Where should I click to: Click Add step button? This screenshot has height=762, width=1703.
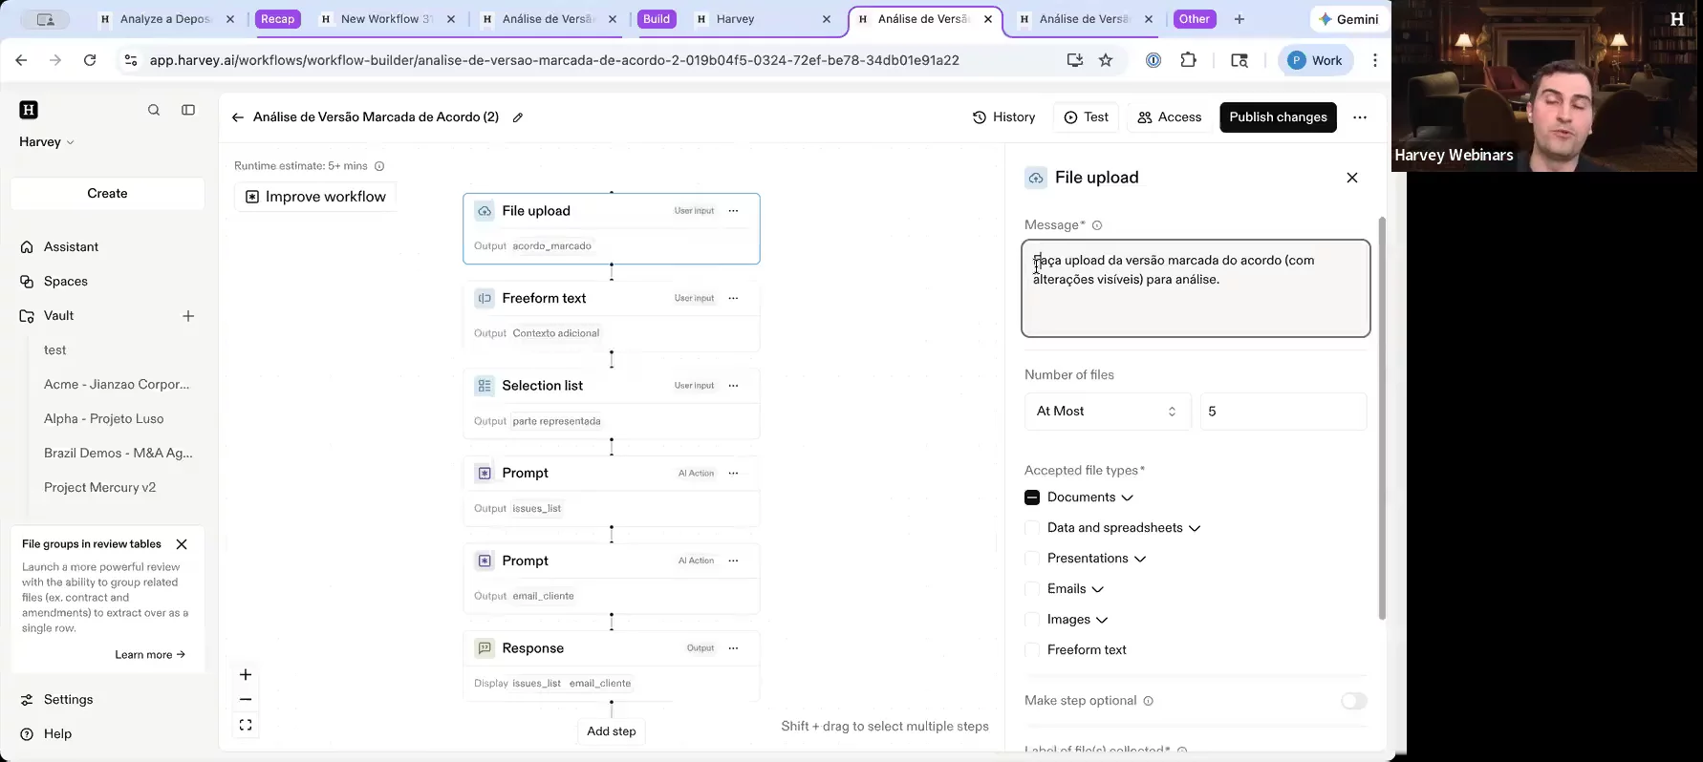[612, 731]
